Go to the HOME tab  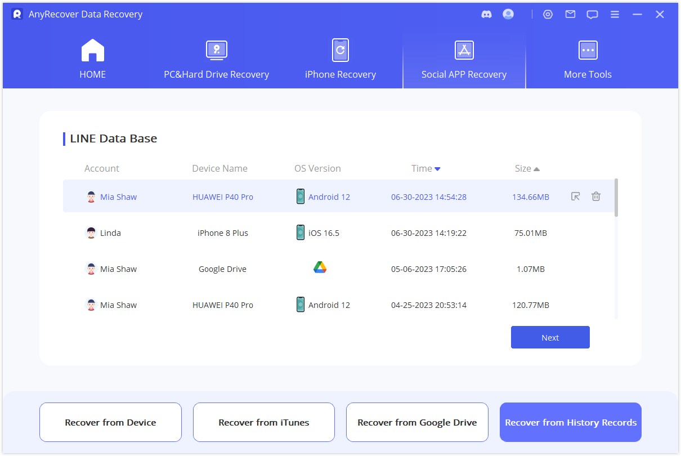[92, 58]
